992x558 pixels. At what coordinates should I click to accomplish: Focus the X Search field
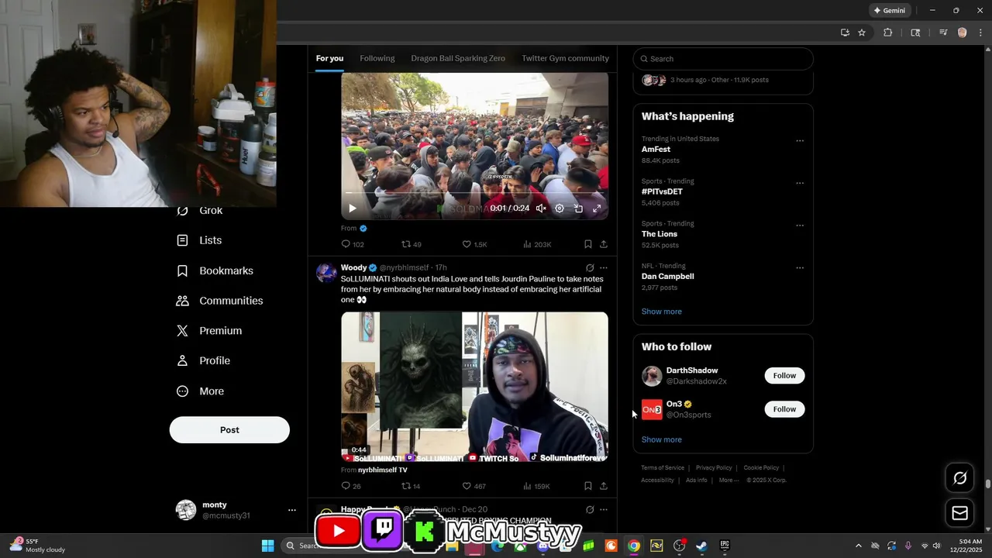point(723,59)
